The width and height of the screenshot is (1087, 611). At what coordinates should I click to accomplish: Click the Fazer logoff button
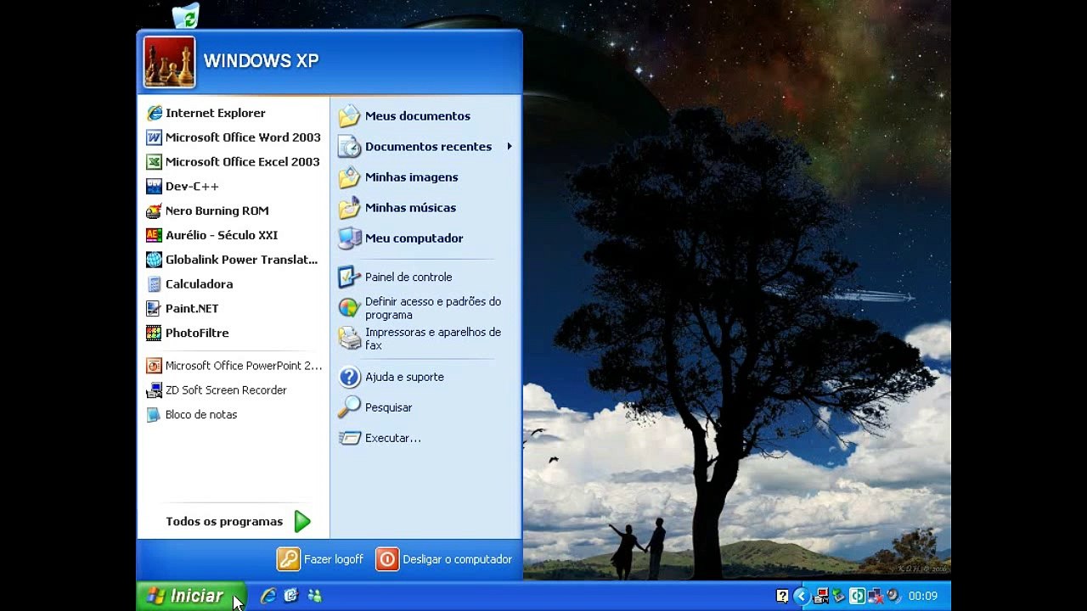320,559
